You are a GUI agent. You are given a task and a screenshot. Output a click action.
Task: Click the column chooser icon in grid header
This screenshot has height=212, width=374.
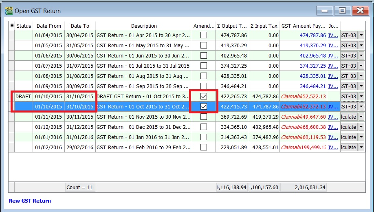pyautogui.click(x=11, y=26)
